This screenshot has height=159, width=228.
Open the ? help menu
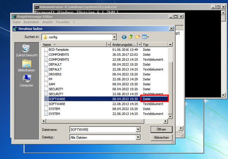pyautogui.click(x=74, y=22)
